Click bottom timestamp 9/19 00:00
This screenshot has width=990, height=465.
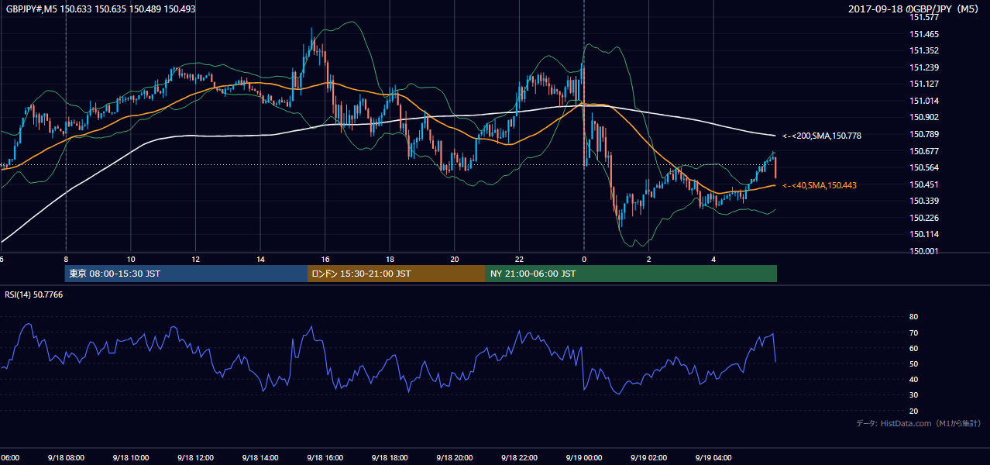tap(583, 458)
